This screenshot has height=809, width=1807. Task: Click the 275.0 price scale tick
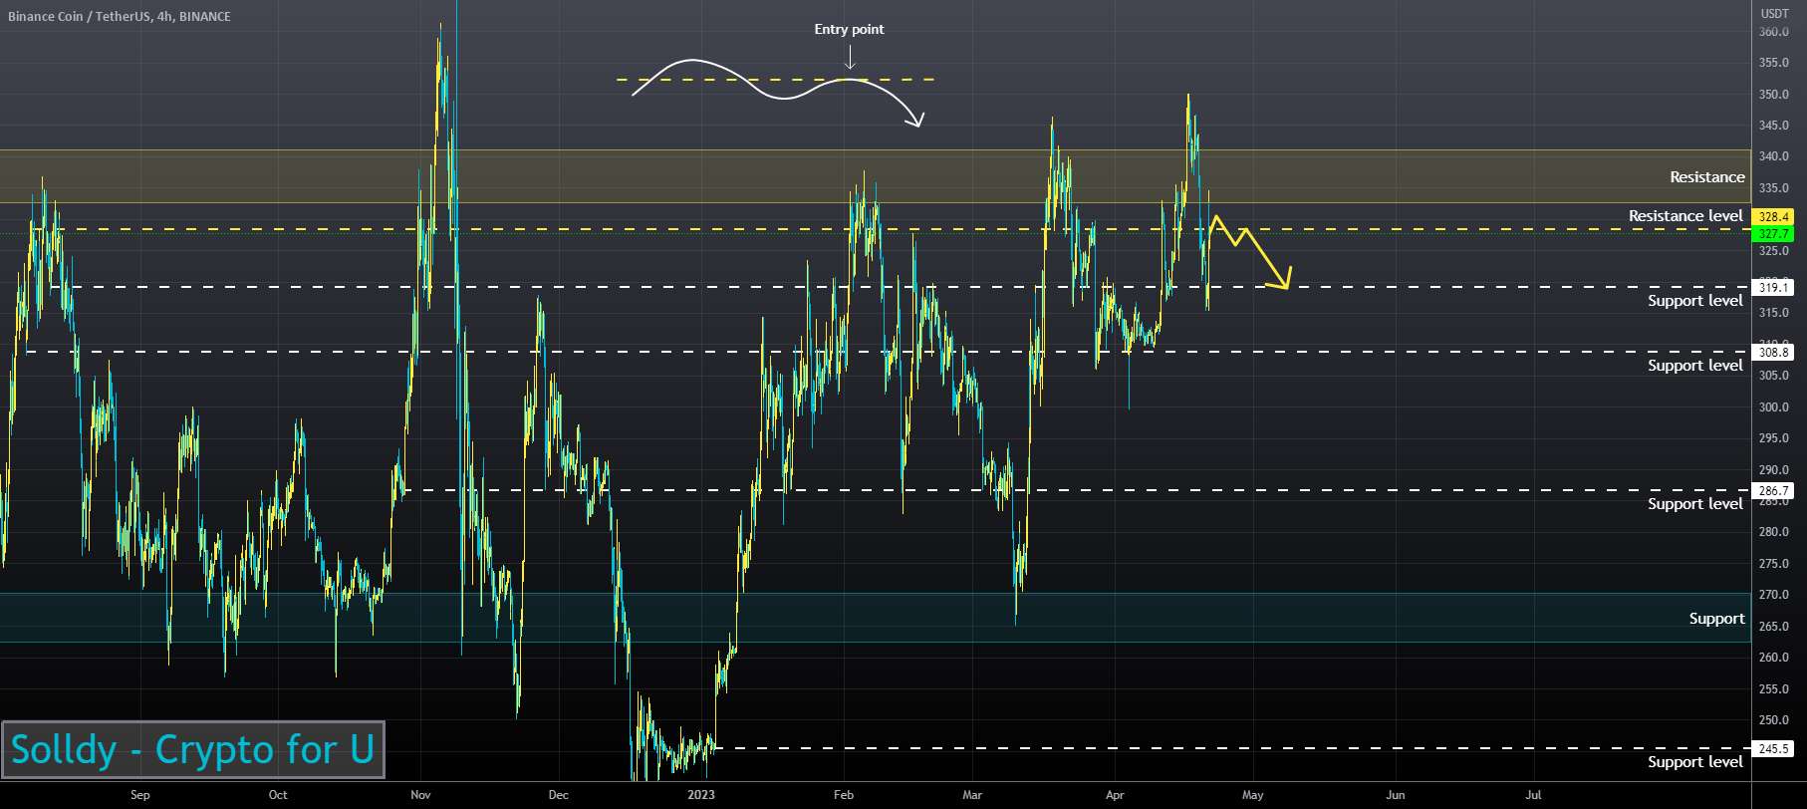1773,564
